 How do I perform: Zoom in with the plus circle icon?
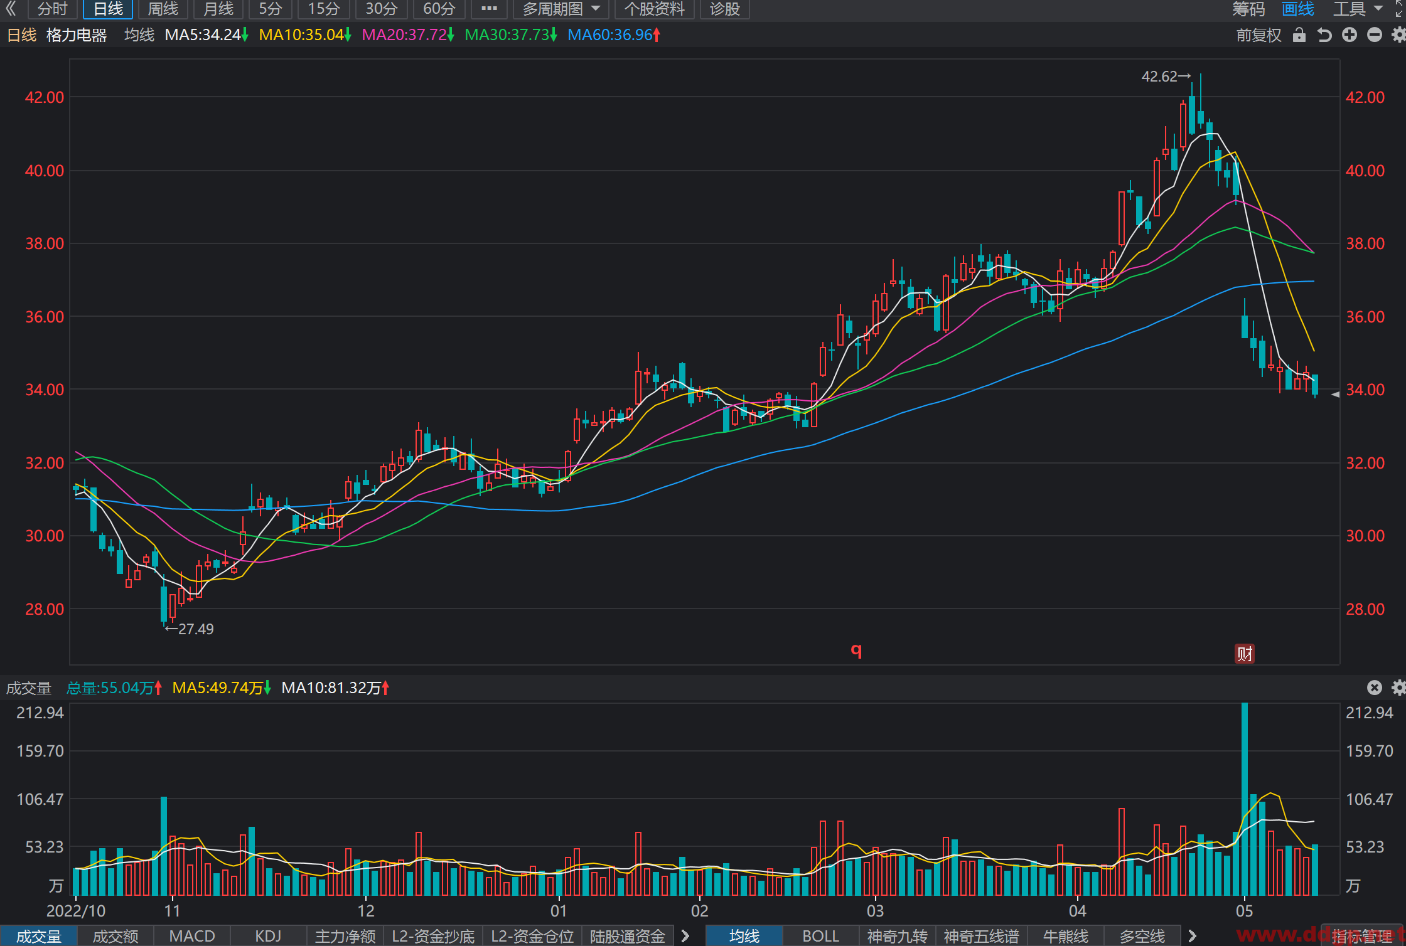click(x=1350, y=35)
